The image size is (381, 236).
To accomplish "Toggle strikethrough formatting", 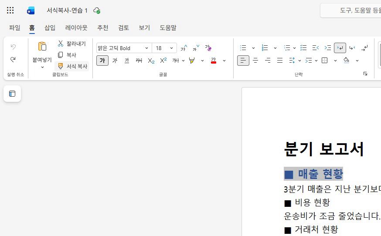I will [139, 61].
